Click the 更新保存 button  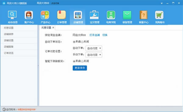click(x=80, y=68)
